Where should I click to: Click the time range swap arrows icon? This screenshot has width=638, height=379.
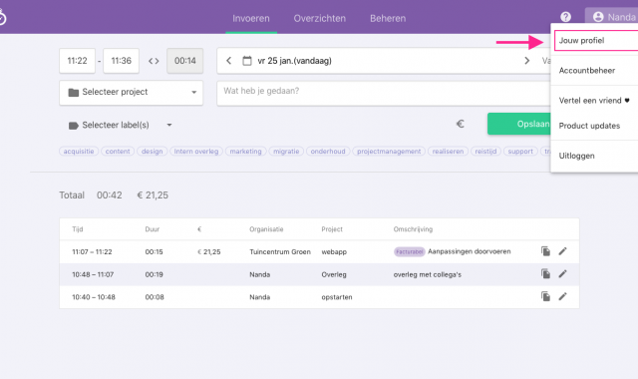(154, 61)
